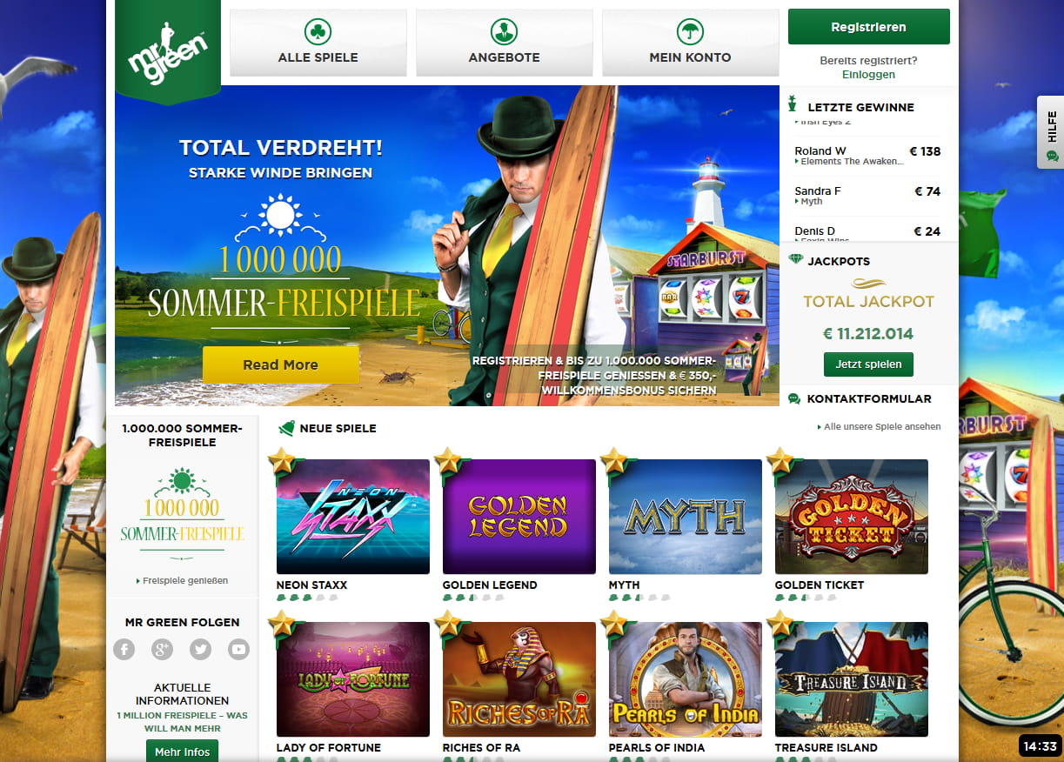Screen dimensions: 1064x762
Task: Click the Freispiele genießen link
Action: [x=183, y=580]
